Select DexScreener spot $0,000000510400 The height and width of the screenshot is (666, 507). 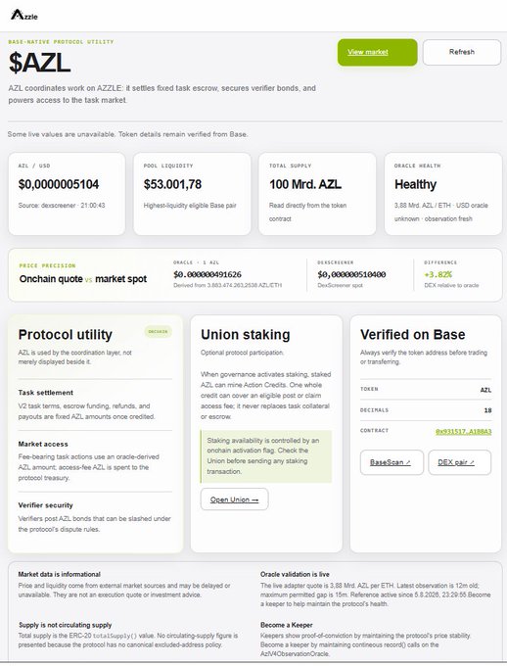coord(351,275)
